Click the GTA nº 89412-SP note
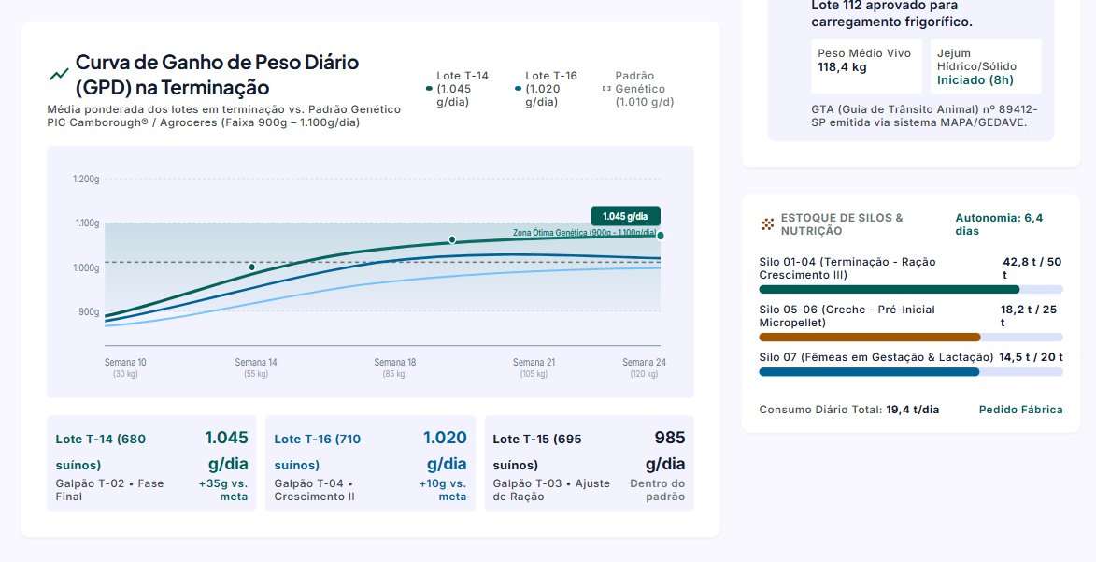 (925, 115)
